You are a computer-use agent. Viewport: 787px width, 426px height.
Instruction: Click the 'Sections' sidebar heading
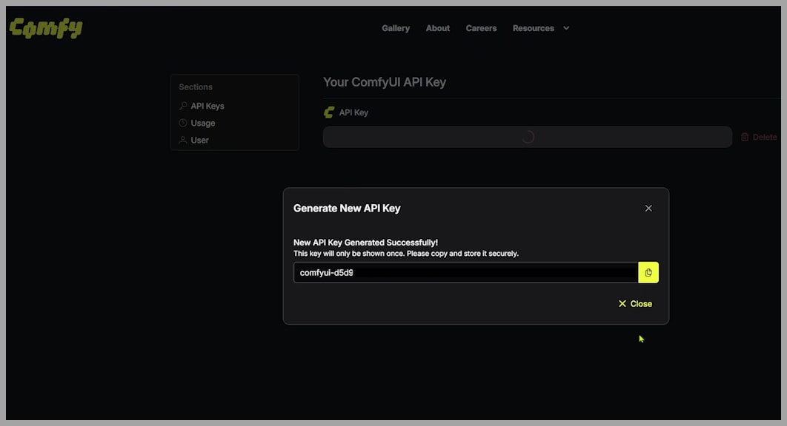click(x=196, y=87)
